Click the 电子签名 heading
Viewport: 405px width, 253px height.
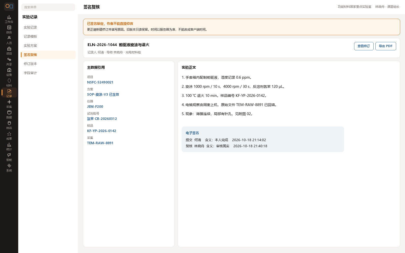[192, 133]
